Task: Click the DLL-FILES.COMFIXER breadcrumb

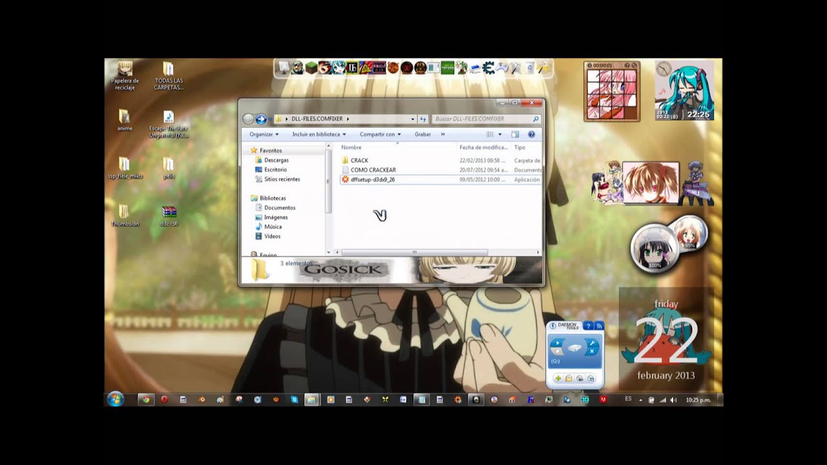Action: [x=317, y=119]
